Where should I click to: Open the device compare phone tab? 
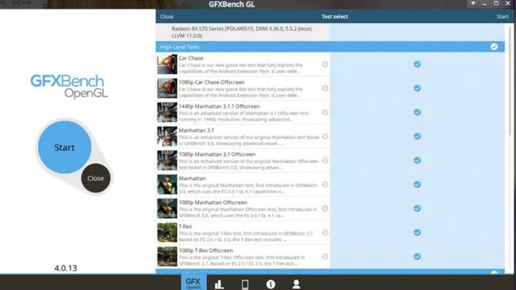pyautogui.click(x=245, y=284)
